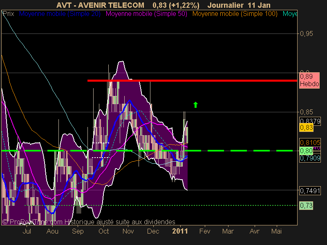
Task: Click the Dec label on time axis
Action: pyautogui.click(x=153, y=231)
